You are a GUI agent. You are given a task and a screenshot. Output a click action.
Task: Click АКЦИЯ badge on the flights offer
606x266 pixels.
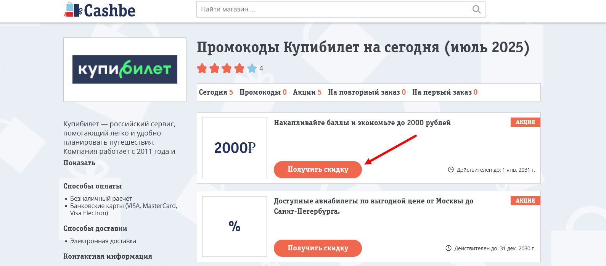coord(526,201)
